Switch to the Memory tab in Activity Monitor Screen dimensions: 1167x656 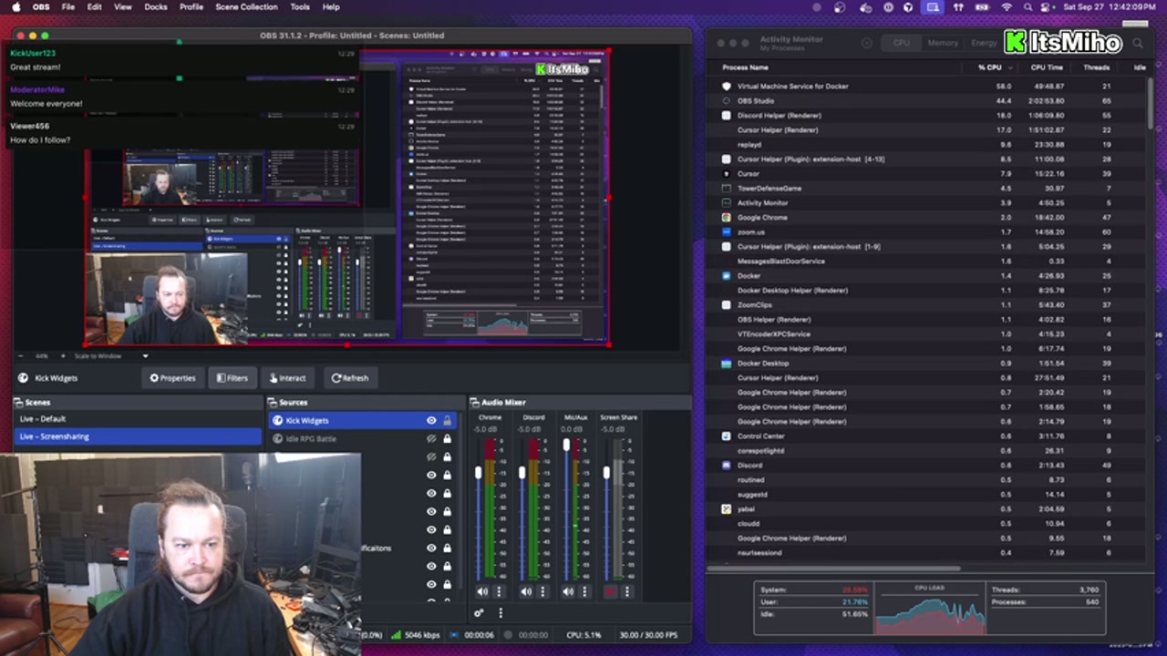(x=943, y=43)
